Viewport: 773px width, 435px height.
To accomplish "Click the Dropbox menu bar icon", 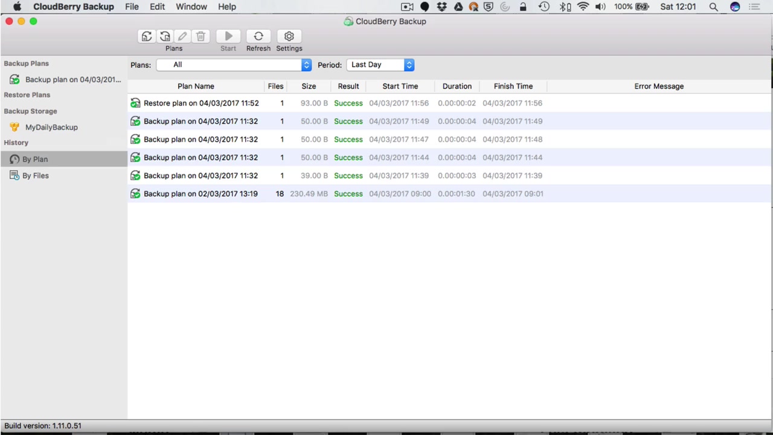I will [441, 7].
